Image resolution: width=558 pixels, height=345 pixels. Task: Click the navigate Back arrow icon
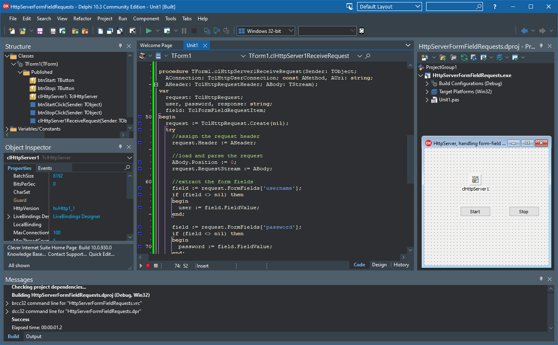point(524,31)
